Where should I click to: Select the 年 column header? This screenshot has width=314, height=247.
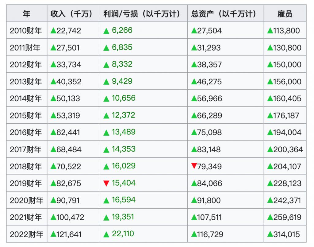pyautogui.click(x=27, y=14)
